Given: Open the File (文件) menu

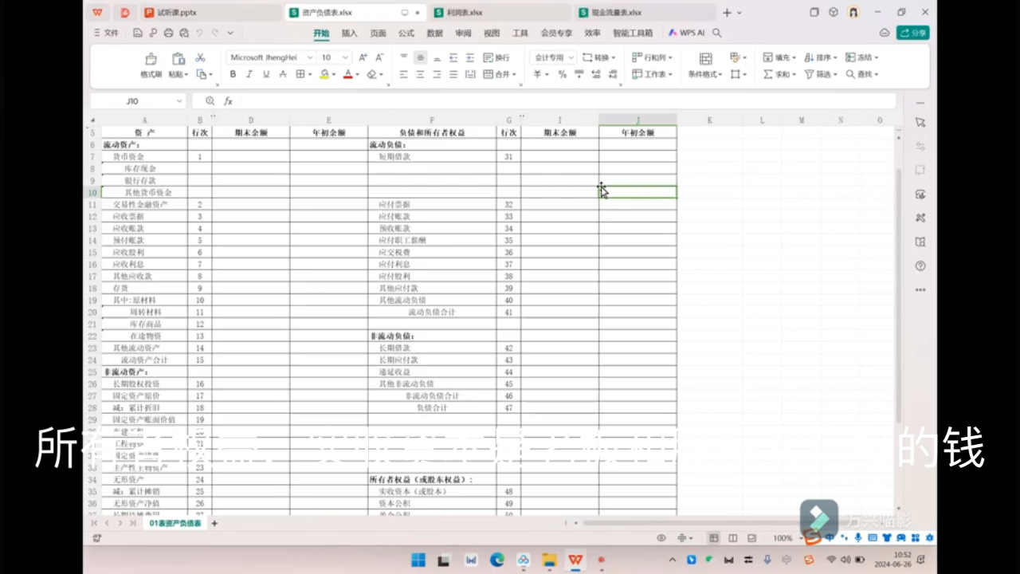Looking at the screenshot, I should pos(106,33).
